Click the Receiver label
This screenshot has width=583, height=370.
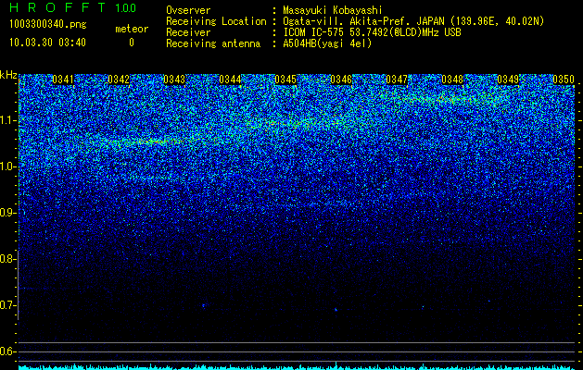188,32
